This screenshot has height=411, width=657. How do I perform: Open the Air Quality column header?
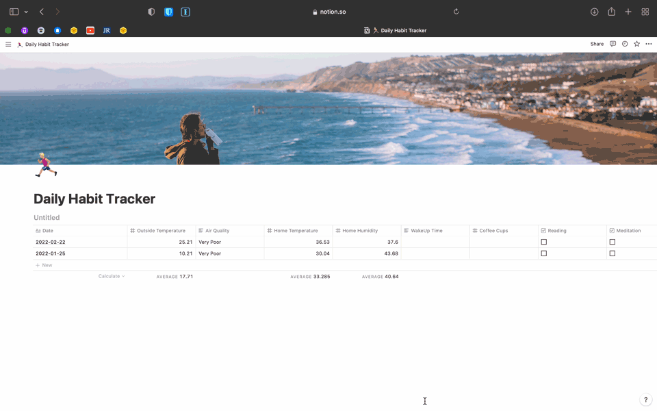(x=217, y=231)
